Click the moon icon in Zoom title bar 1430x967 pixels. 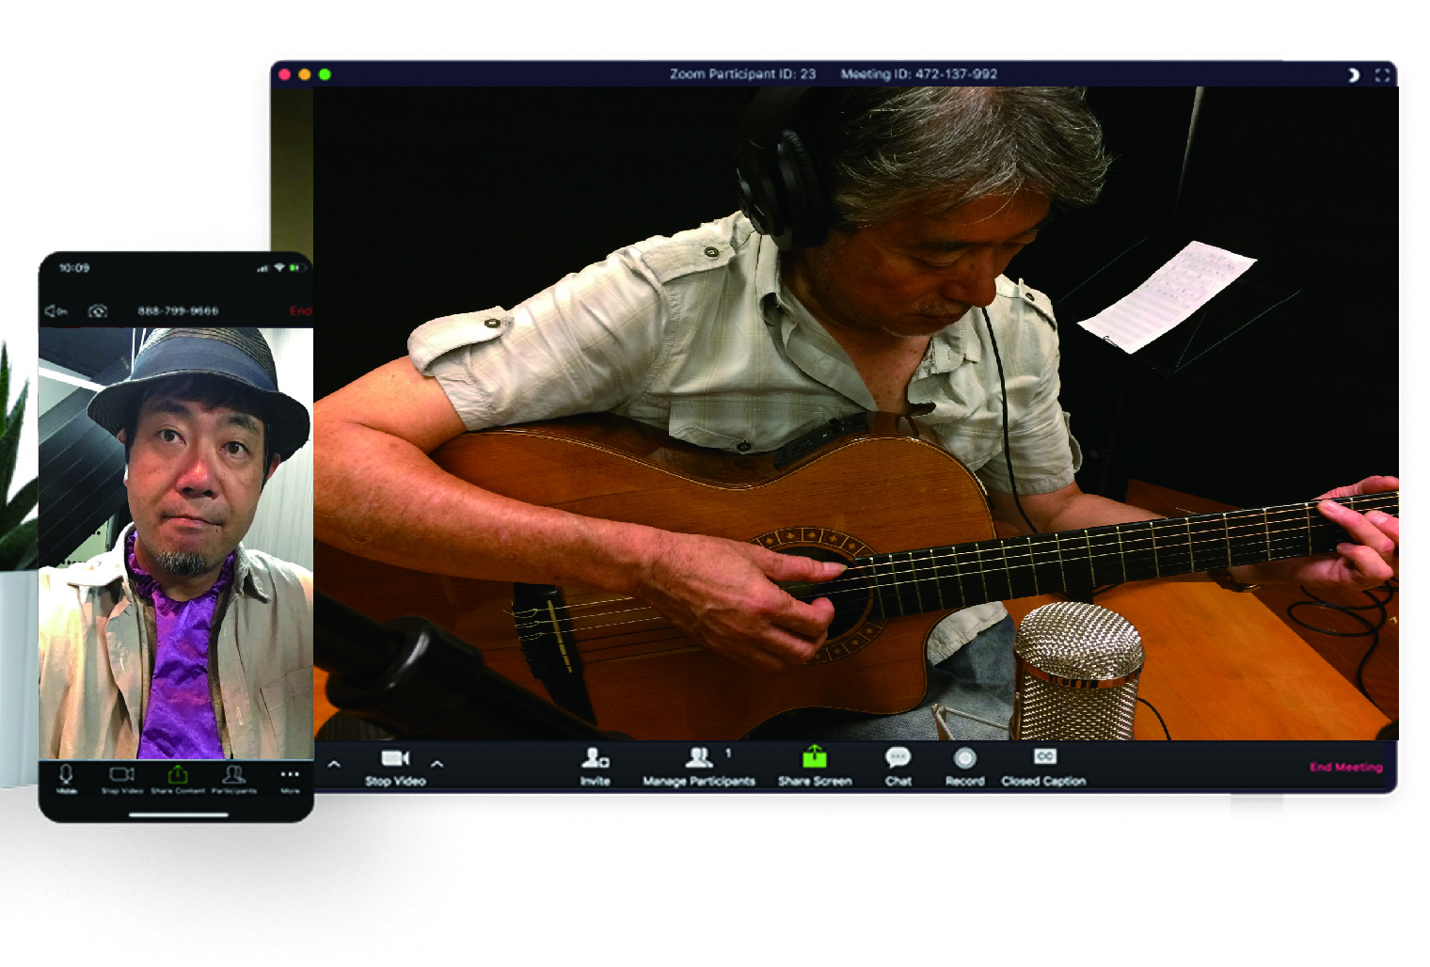click(1353, 74)
